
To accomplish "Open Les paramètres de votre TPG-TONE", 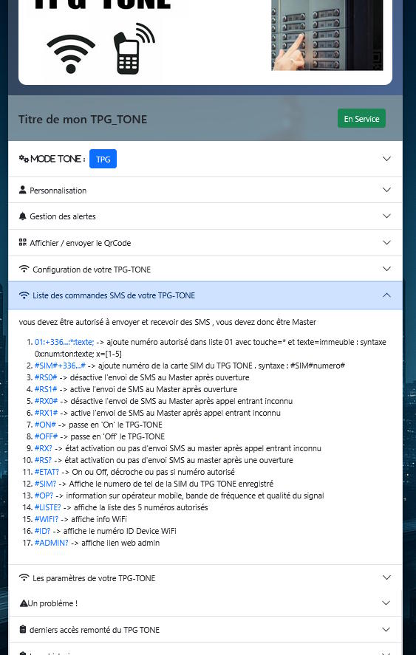I will point(205,577).
